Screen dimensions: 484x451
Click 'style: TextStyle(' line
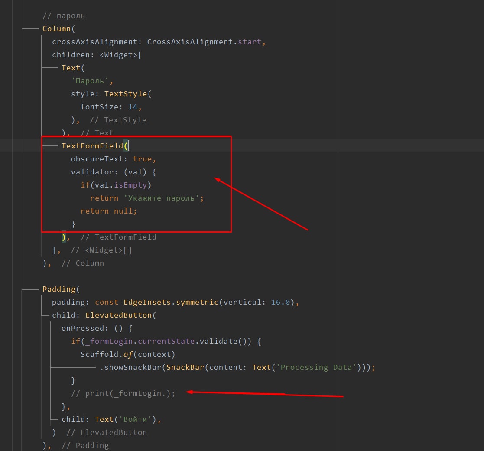[x=111, y=94]
